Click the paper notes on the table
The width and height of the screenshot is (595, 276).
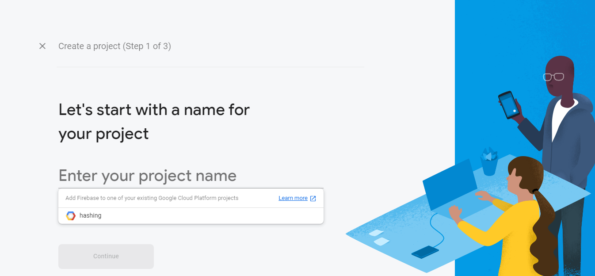click(378, 237)
